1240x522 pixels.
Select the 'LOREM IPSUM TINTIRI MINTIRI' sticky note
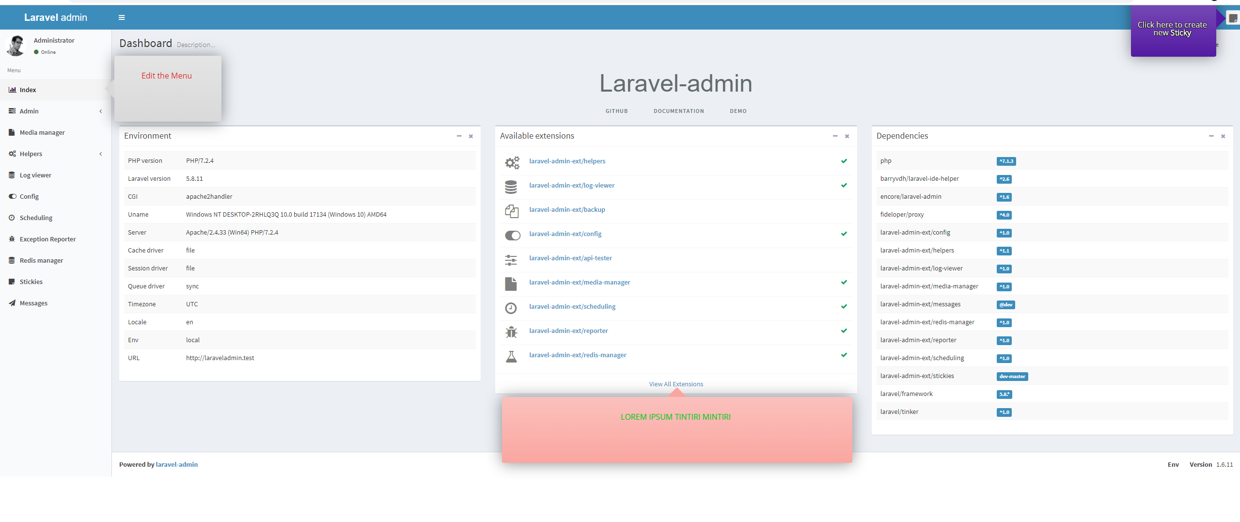click(x=677, y=430)
